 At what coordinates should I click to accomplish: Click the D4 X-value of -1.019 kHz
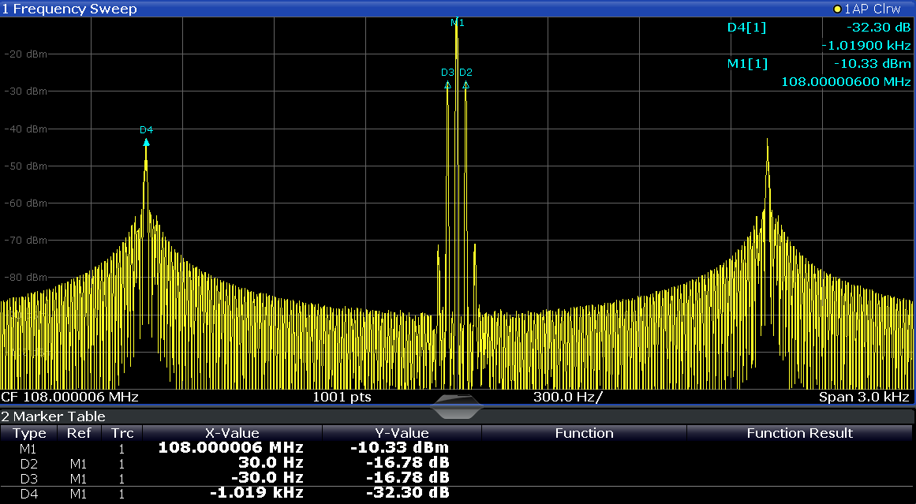click(x=256, y=493)
